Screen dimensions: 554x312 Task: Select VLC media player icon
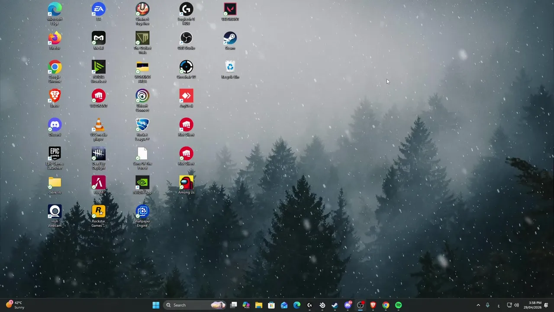click(x=98, y=129)
